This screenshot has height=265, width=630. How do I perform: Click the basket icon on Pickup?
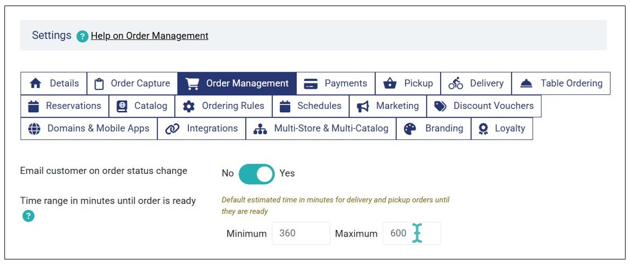click(x=390, y=84)
